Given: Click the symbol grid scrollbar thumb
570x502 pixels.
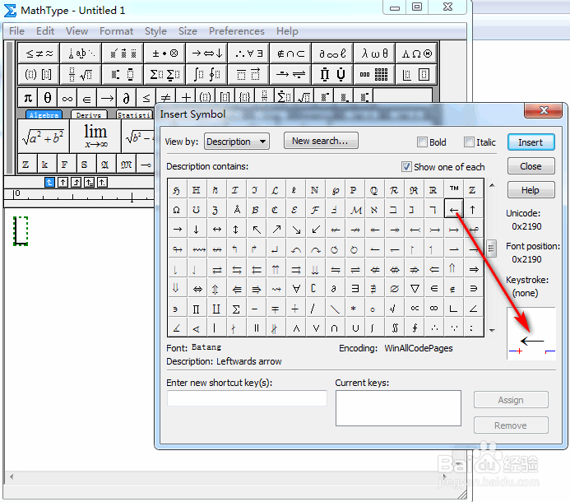Looking at the screenshot, I should (491, 249).
